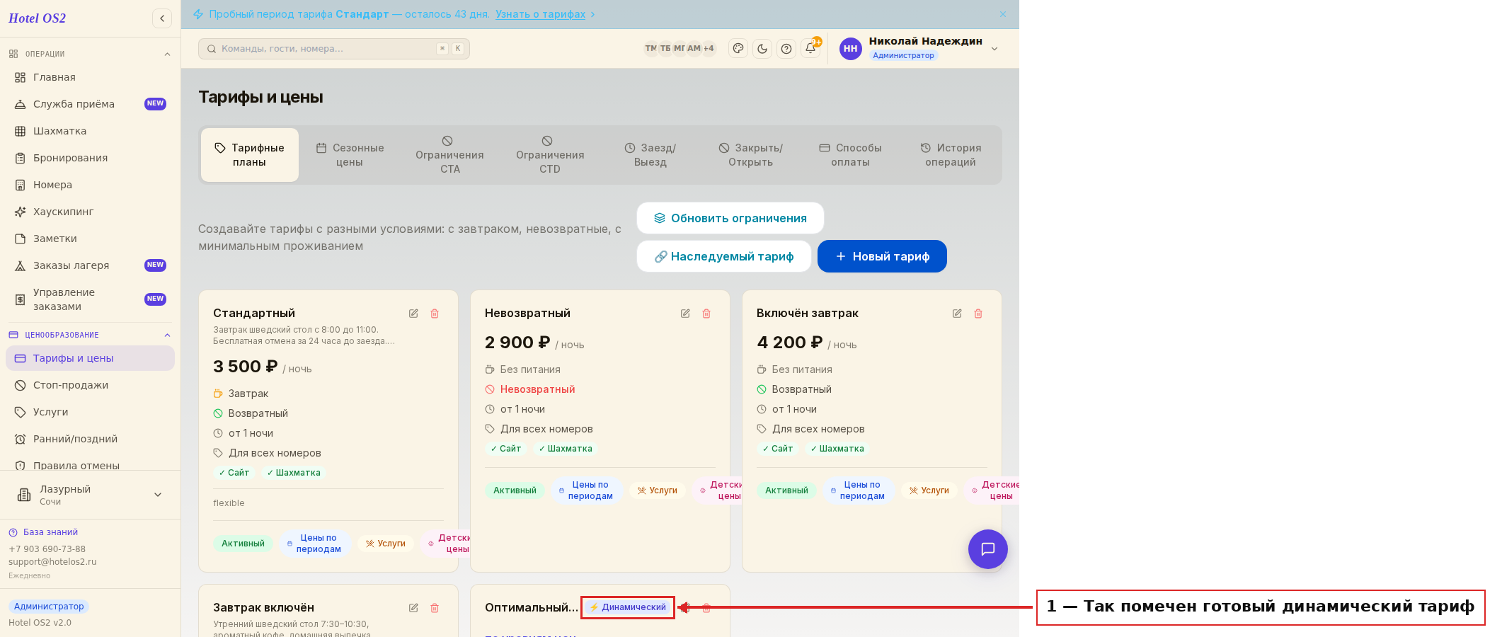Open the chat bubble floating button

[x=988, y=549]
